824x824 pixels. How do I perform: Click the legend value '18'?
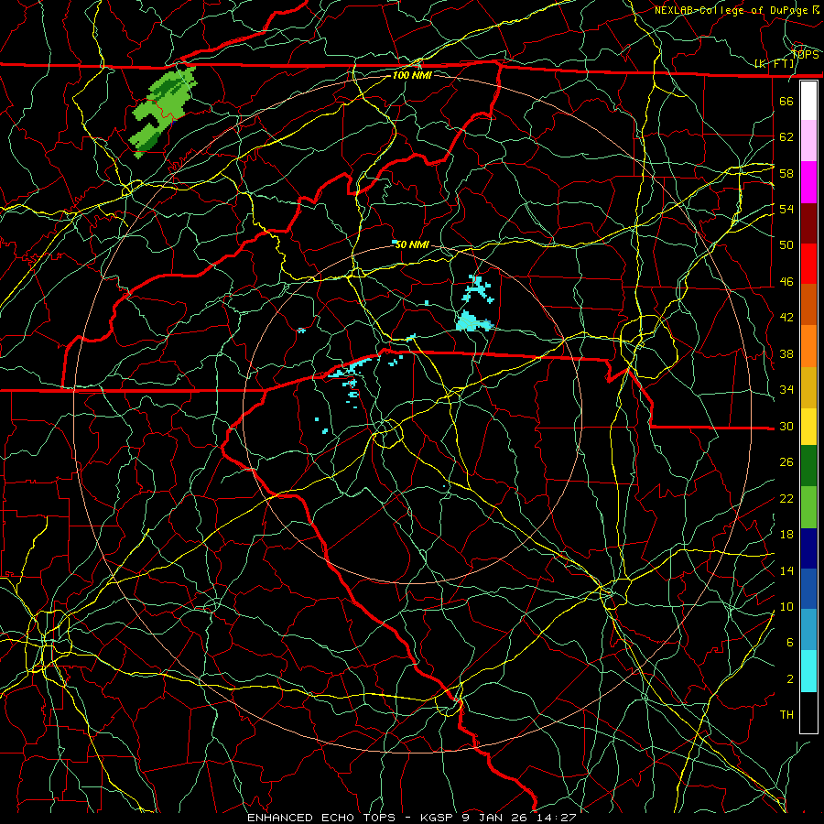click(786, 535)
